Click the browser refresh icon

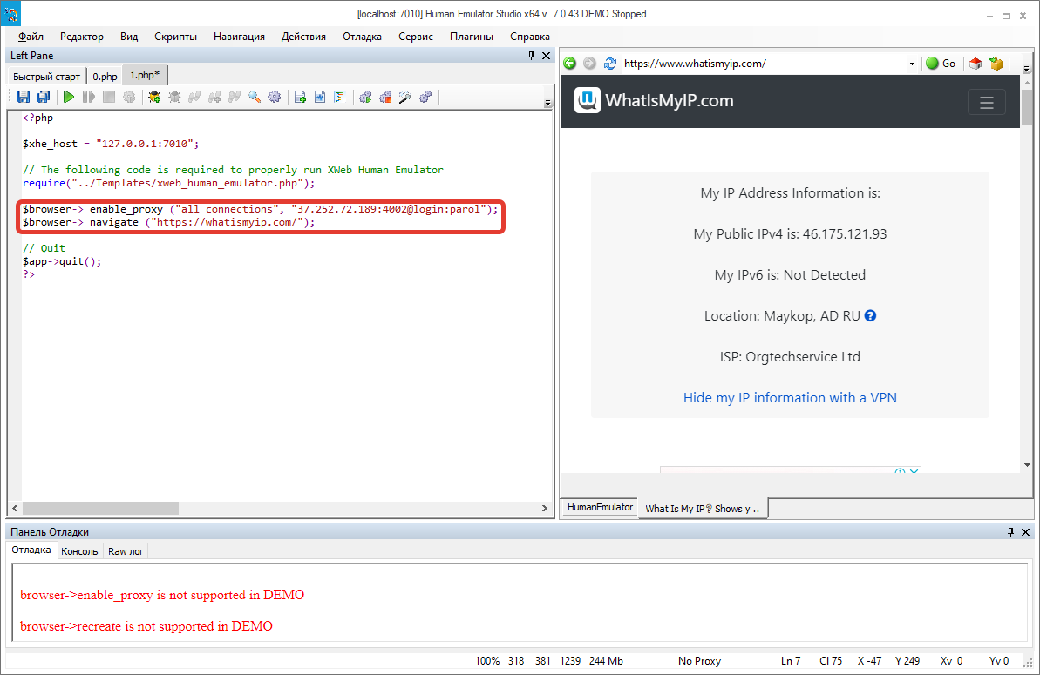[609, 63]
